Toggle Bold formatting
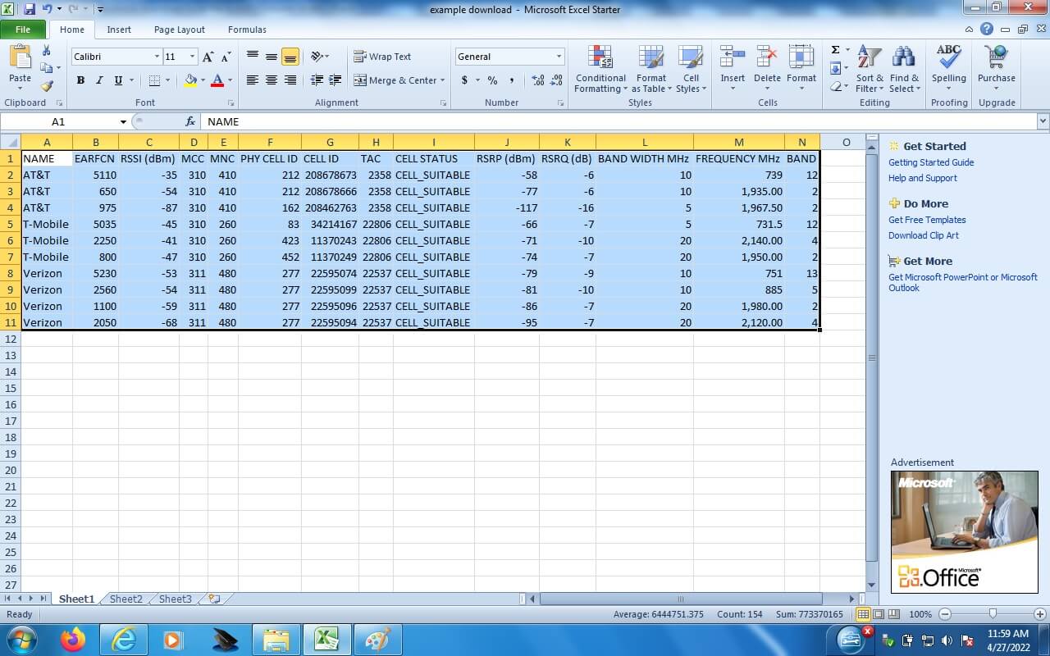Screen dimensions: 1050x656 click(80, 80)
